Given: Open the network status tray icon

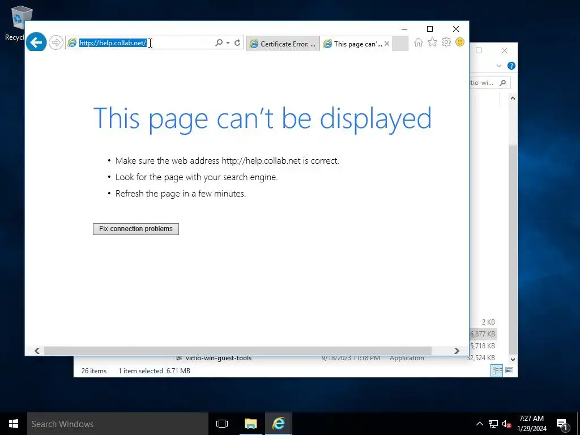Looking at the screenshot, I should 493,424.
